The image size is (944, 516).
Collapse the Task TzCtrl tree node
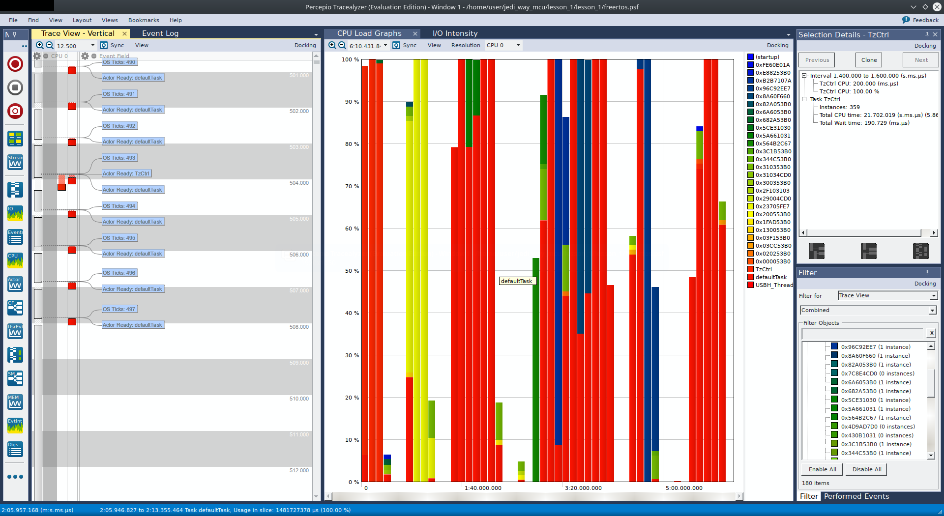[804, 99]
